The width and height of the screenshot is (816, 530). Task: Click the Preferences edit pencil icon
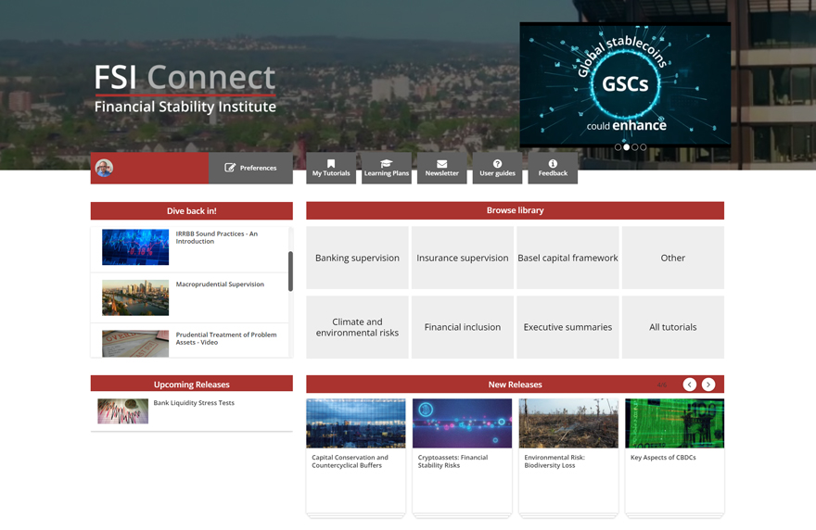point(231,168)
